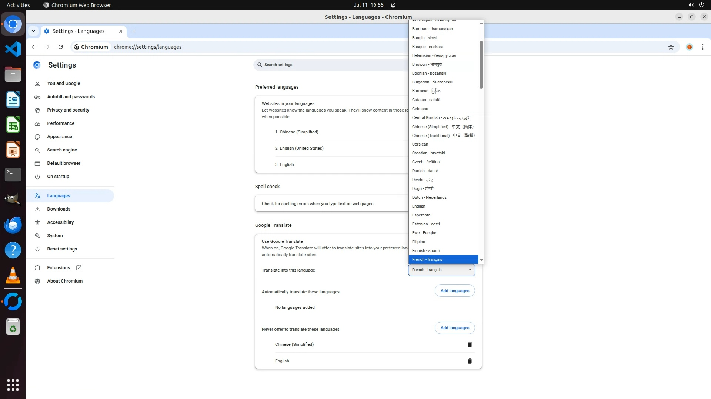Bookmark this page with star icon

click(x=671, y=47)
